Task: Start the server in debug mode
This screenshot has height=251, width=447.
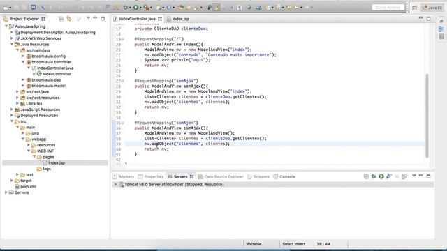Action: pyautogui.click(x=374, y=176)
